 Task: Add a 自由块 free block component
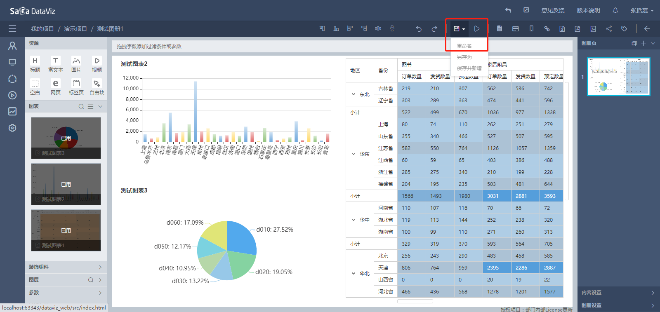point(97,87)
